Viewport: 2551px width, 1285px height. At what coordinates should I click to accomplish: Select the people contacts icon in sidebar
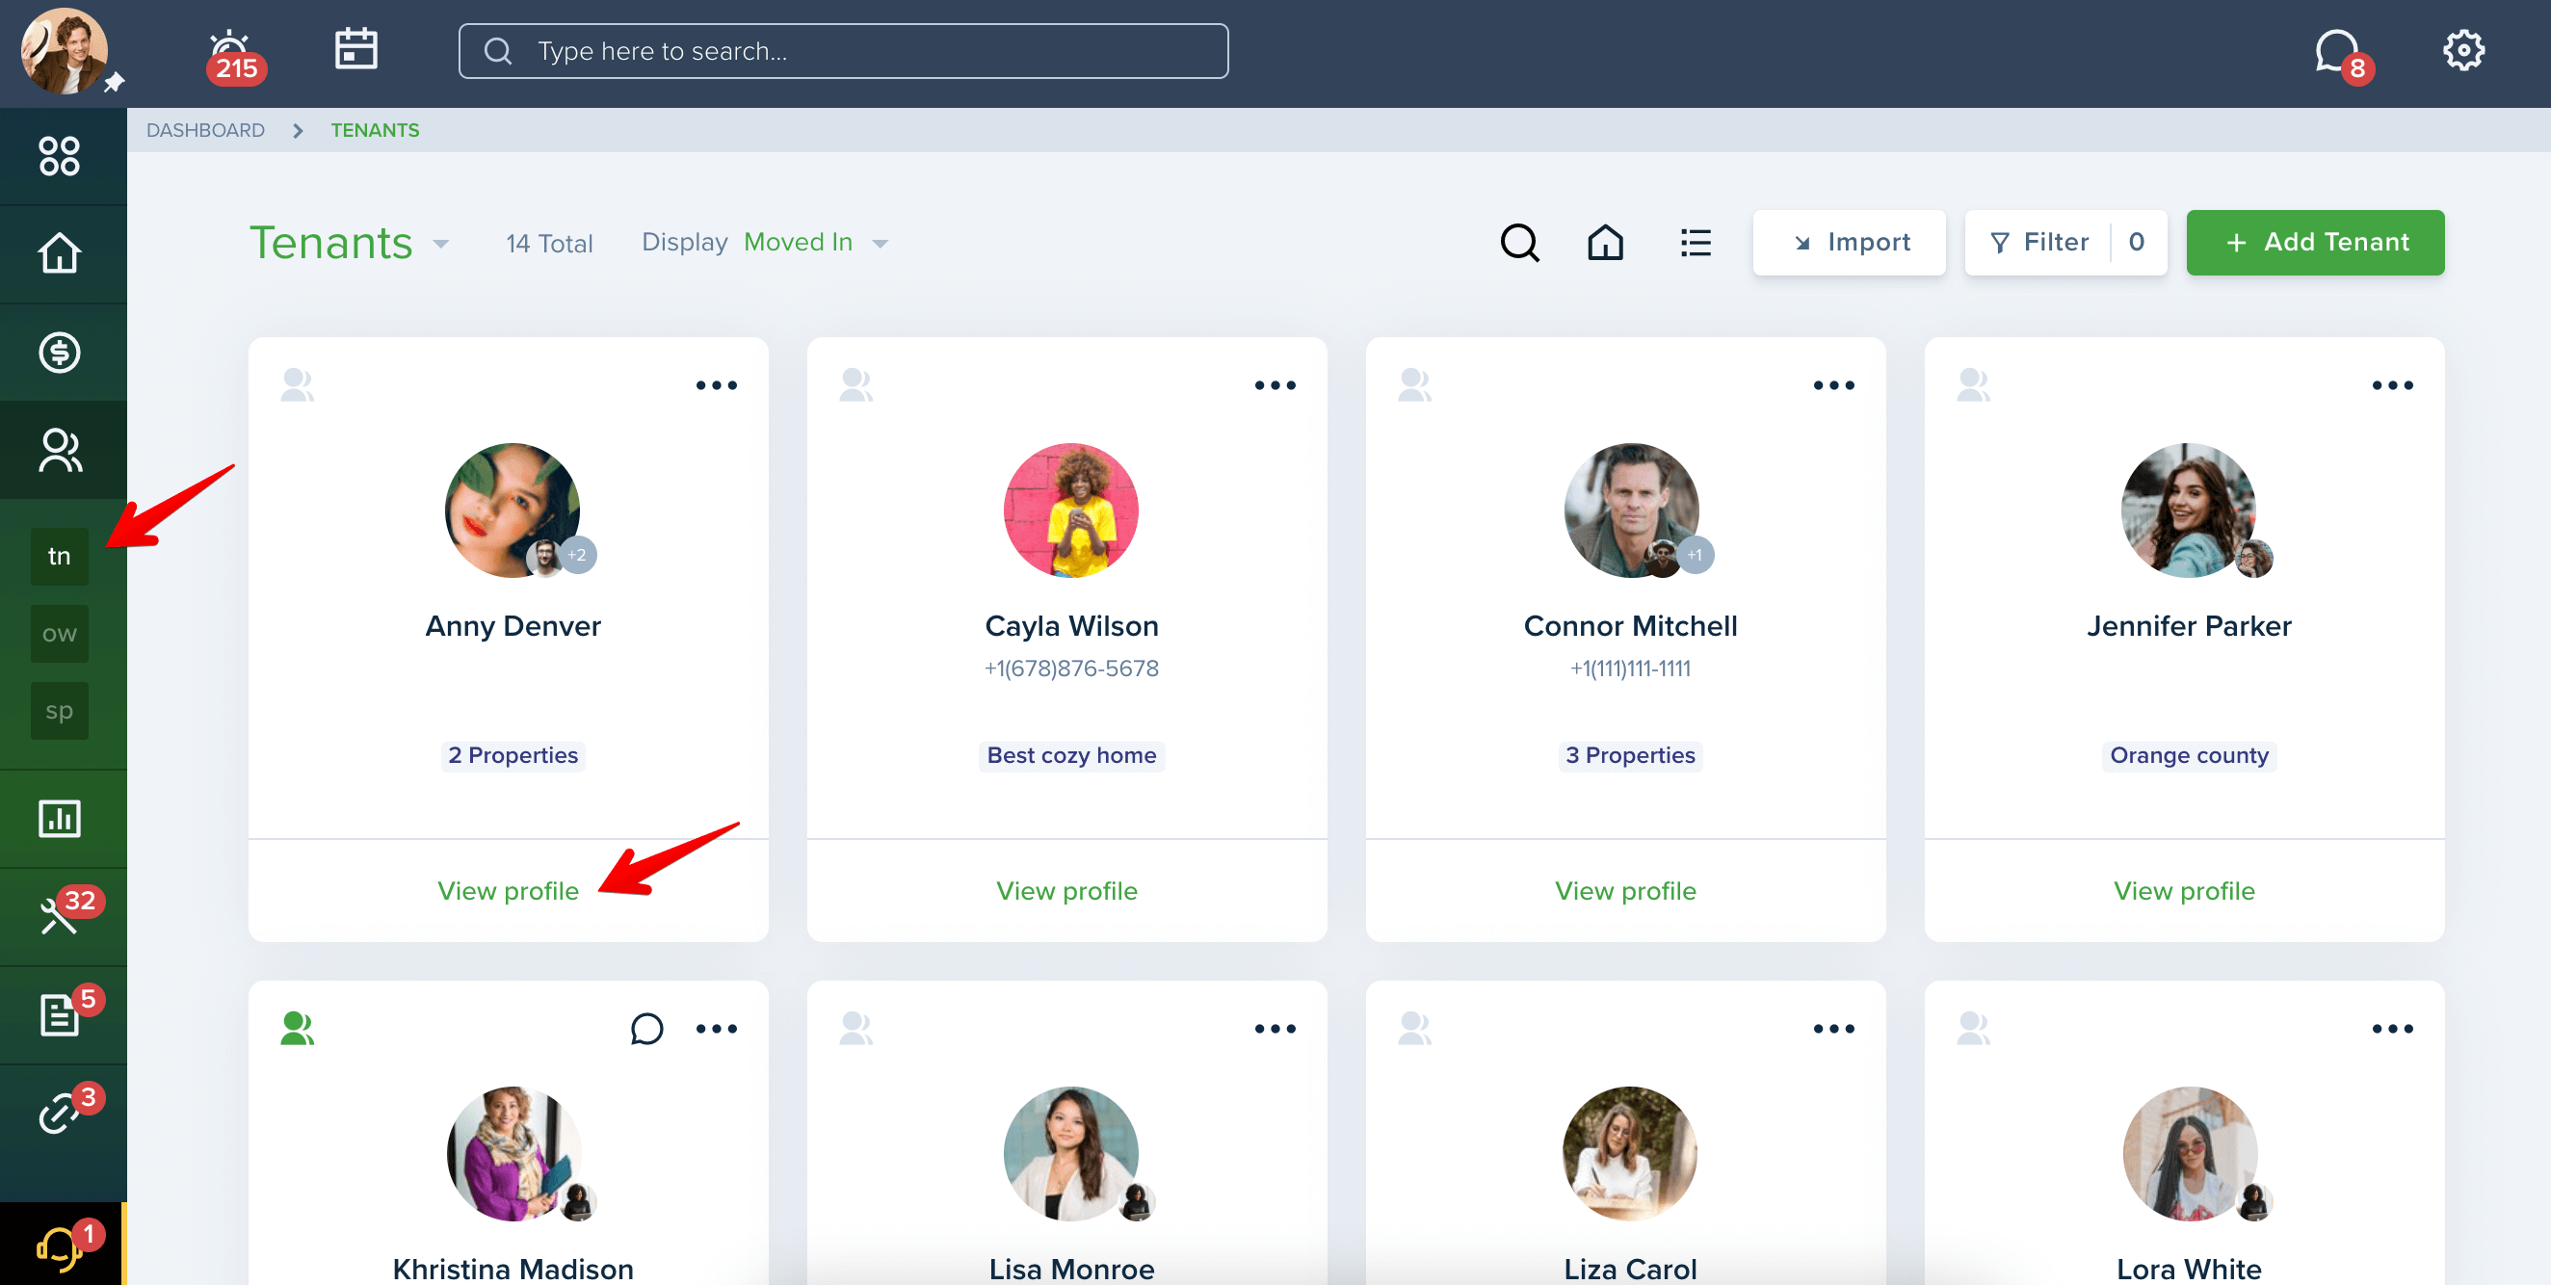[x=60, y=450]
